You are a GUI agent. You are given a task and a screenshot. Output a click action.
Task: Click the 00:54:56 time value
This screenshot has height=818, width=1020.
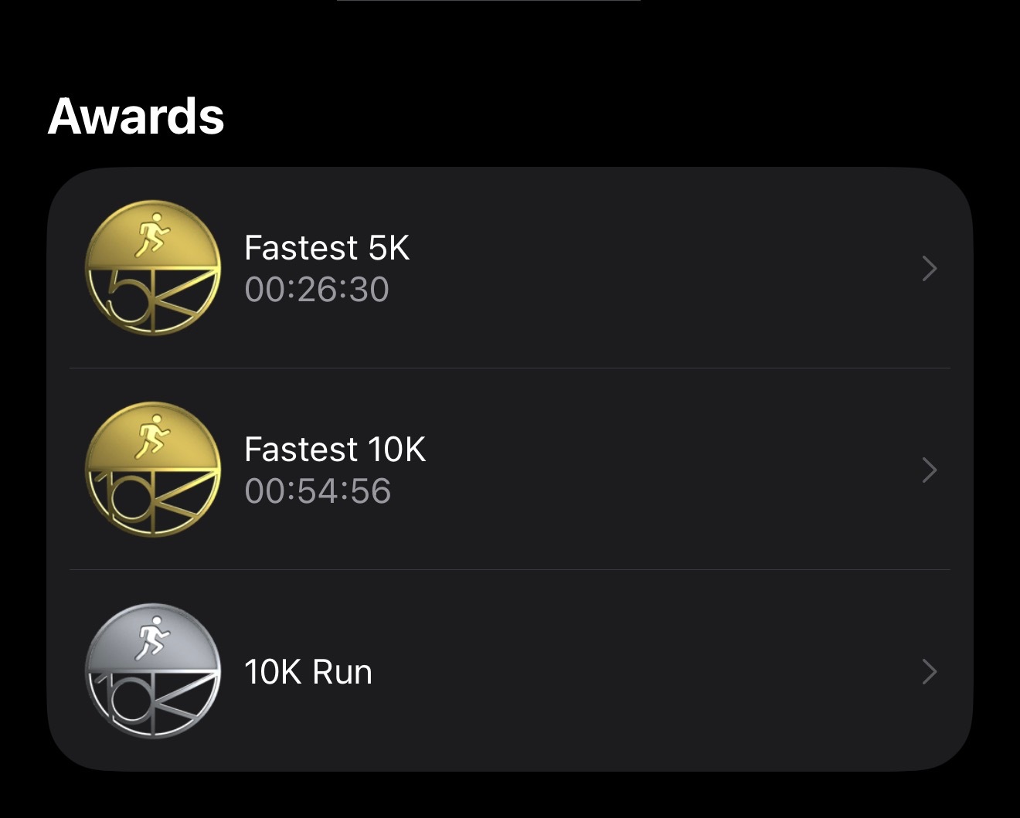coord(318,491)
